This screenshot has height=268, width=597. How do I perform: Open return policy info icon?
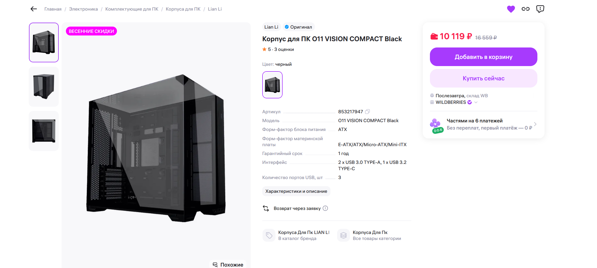click(x=325, y=208)
